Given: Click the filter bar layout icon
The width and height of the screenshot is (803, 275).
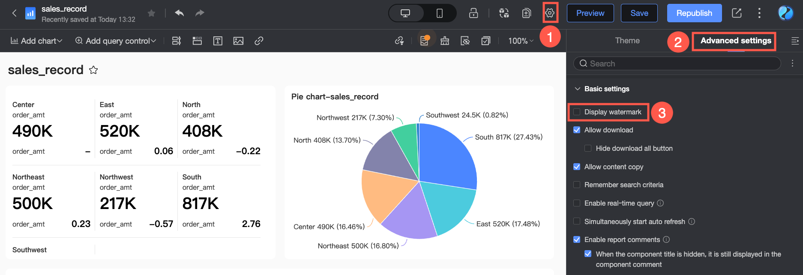Looking at the screenshot, I should [176, 41].
